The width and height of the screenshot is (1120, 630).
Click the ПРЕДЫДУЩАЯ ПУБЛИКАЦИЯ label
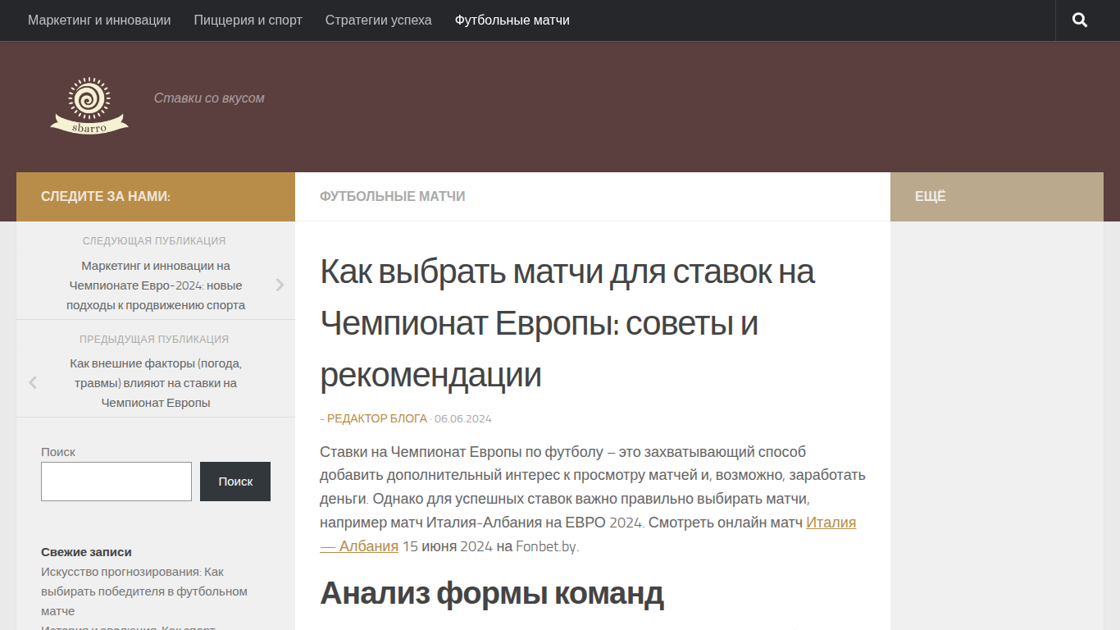pos(154,339)
